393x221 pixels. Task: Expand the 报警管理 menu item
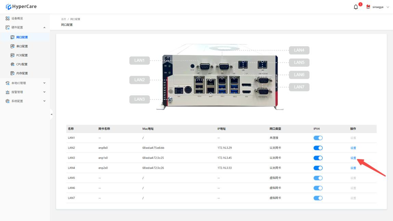(x=25, y=92)
